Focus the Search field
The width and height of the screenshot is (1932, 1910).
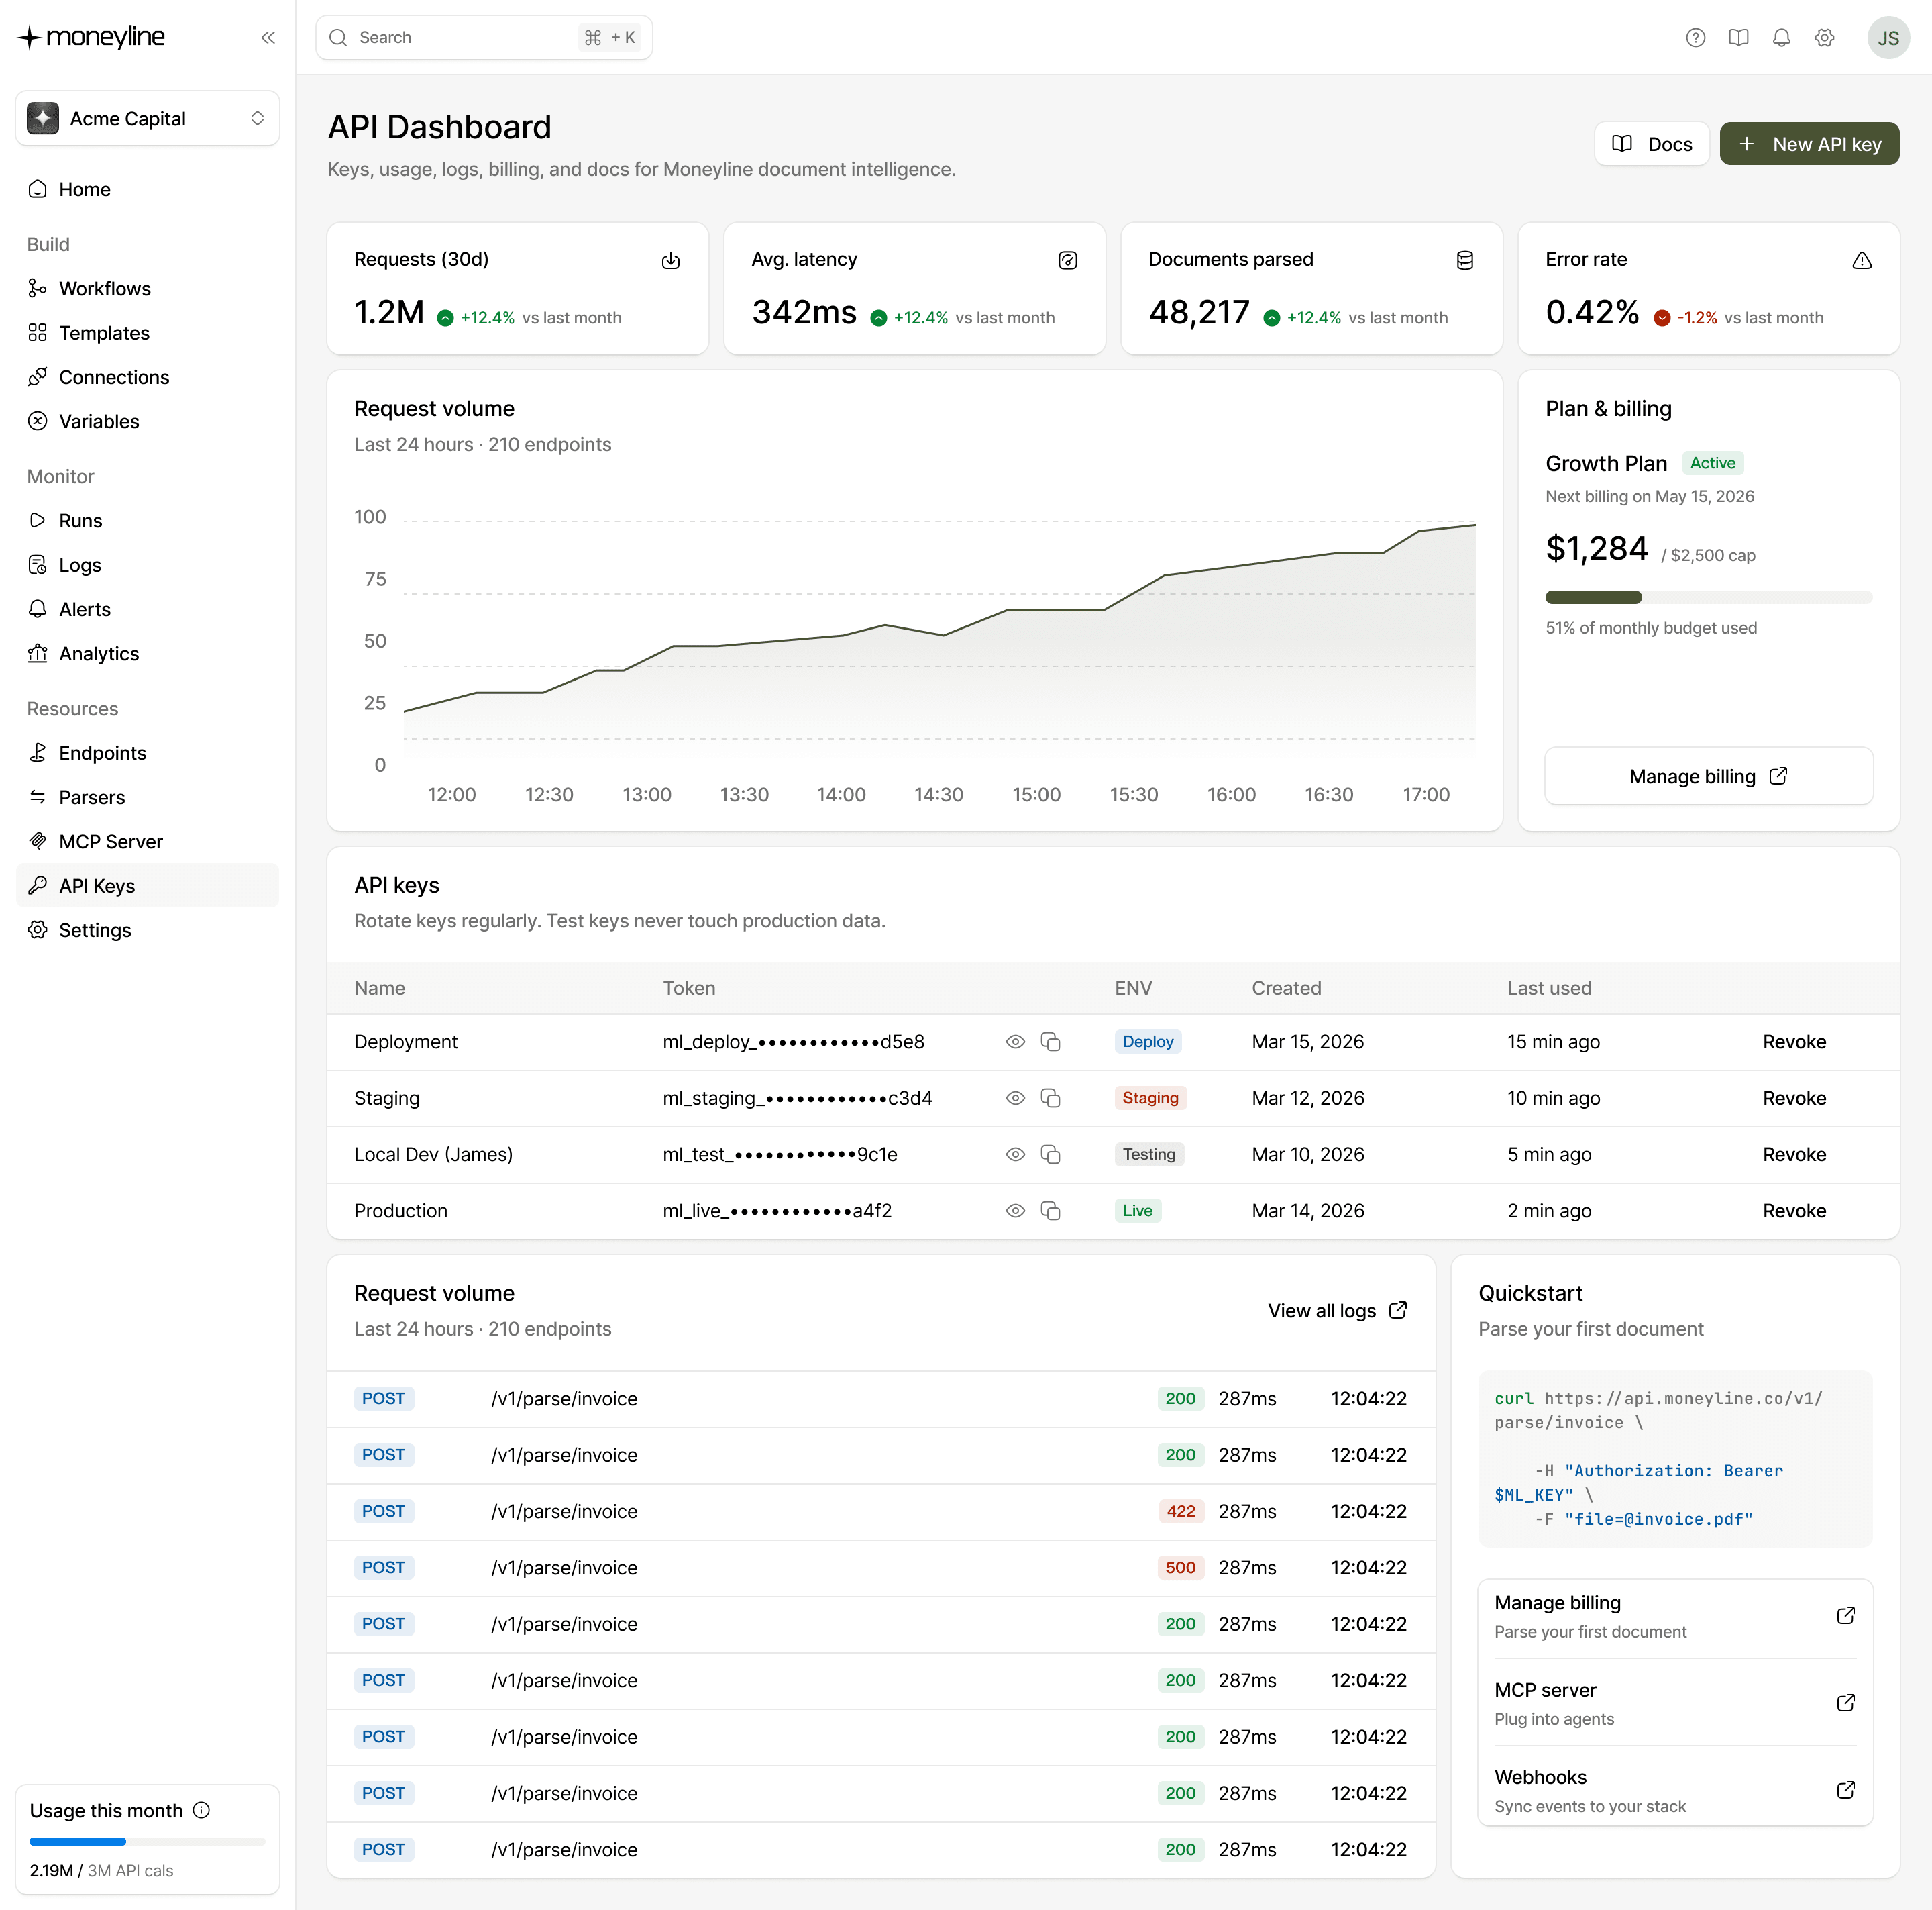pyautogui.click(x=484, y=37)
